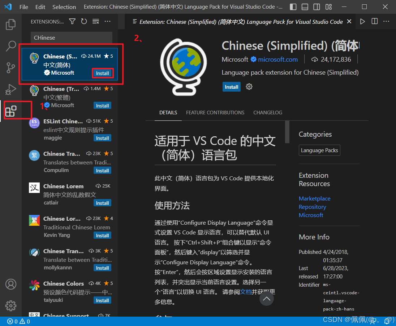Install Chinese Translation by mollykannn
The width and height of the screenshot is (396, 326).
tap(102, 268)
